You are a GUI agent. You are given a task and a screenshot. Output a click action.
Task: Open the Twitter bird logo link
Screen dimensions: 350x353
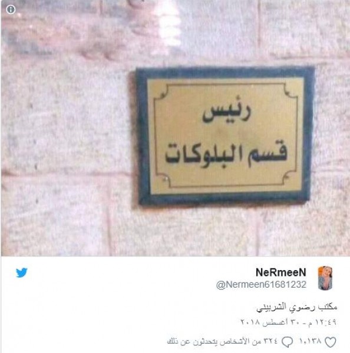[22, 272]
